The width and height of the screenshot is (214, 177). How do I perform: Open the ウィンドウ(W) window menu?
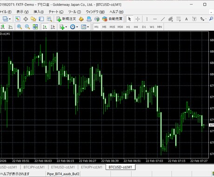[95, 12]
